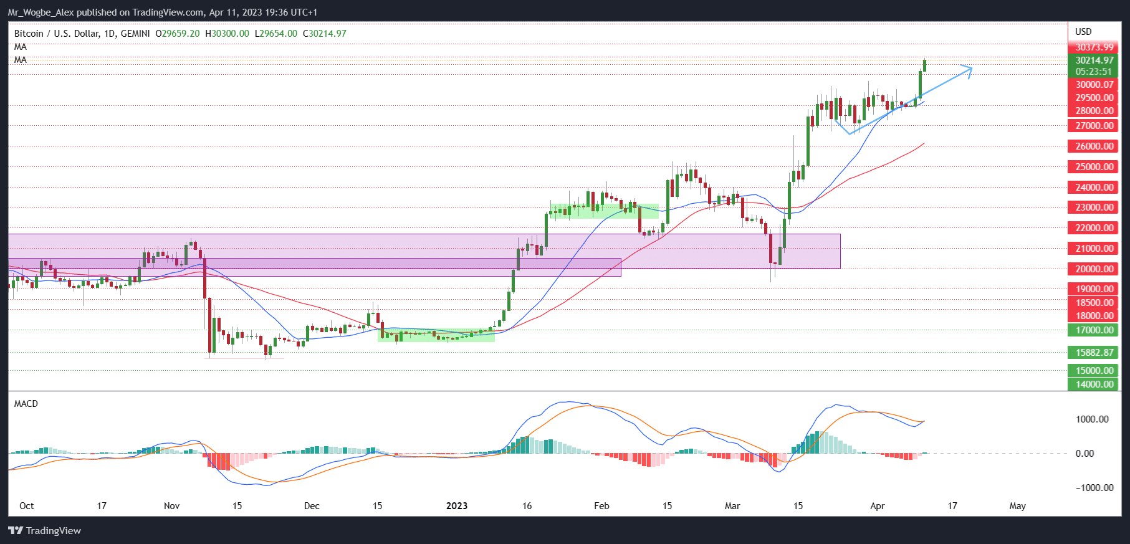The height and width of the screenshot is (544, 1130).
Task: Select the low value L29654.00
Action: coord(276,34)
